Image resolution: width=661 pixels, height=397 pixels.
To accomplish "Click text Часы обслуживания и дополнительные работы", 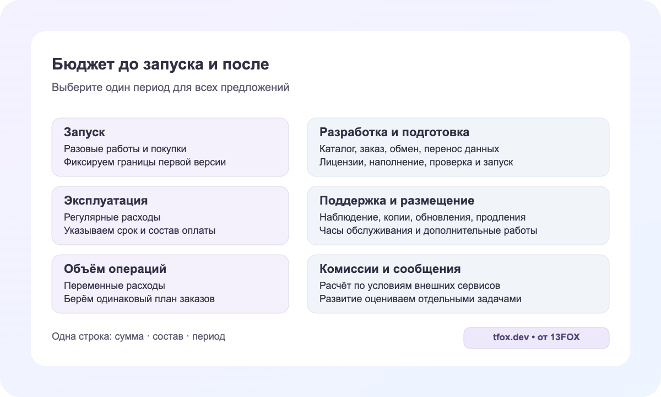I will pyautogui.click(x=429, y=230).
